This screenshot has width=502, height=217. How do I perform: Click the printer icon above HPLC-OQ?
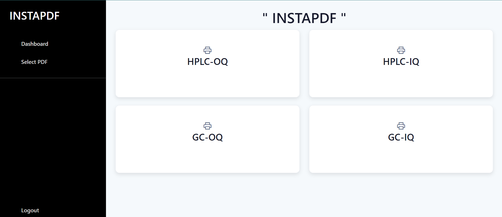point(208,50)
